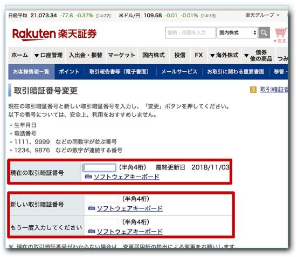297x257 pixels.
Task: Expand the 債券 他の商品 menu
Action: click(x=258, y=55)
